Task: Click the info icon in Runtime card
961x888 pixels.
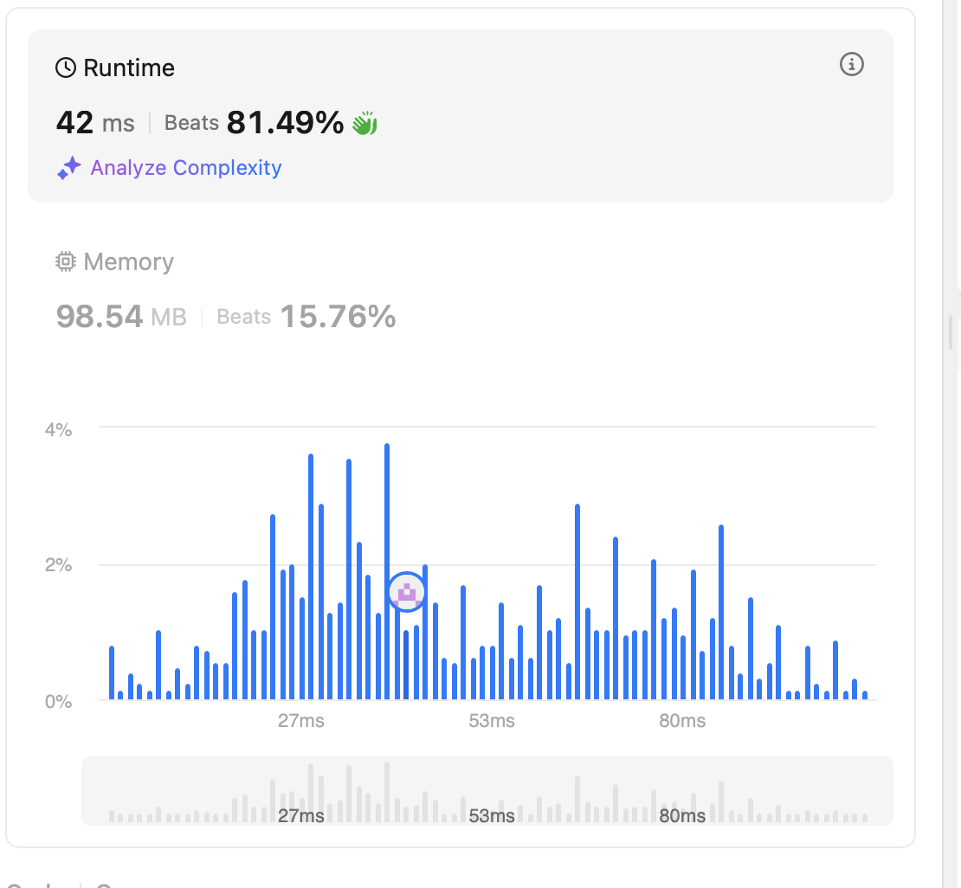Action: point(852,64)
